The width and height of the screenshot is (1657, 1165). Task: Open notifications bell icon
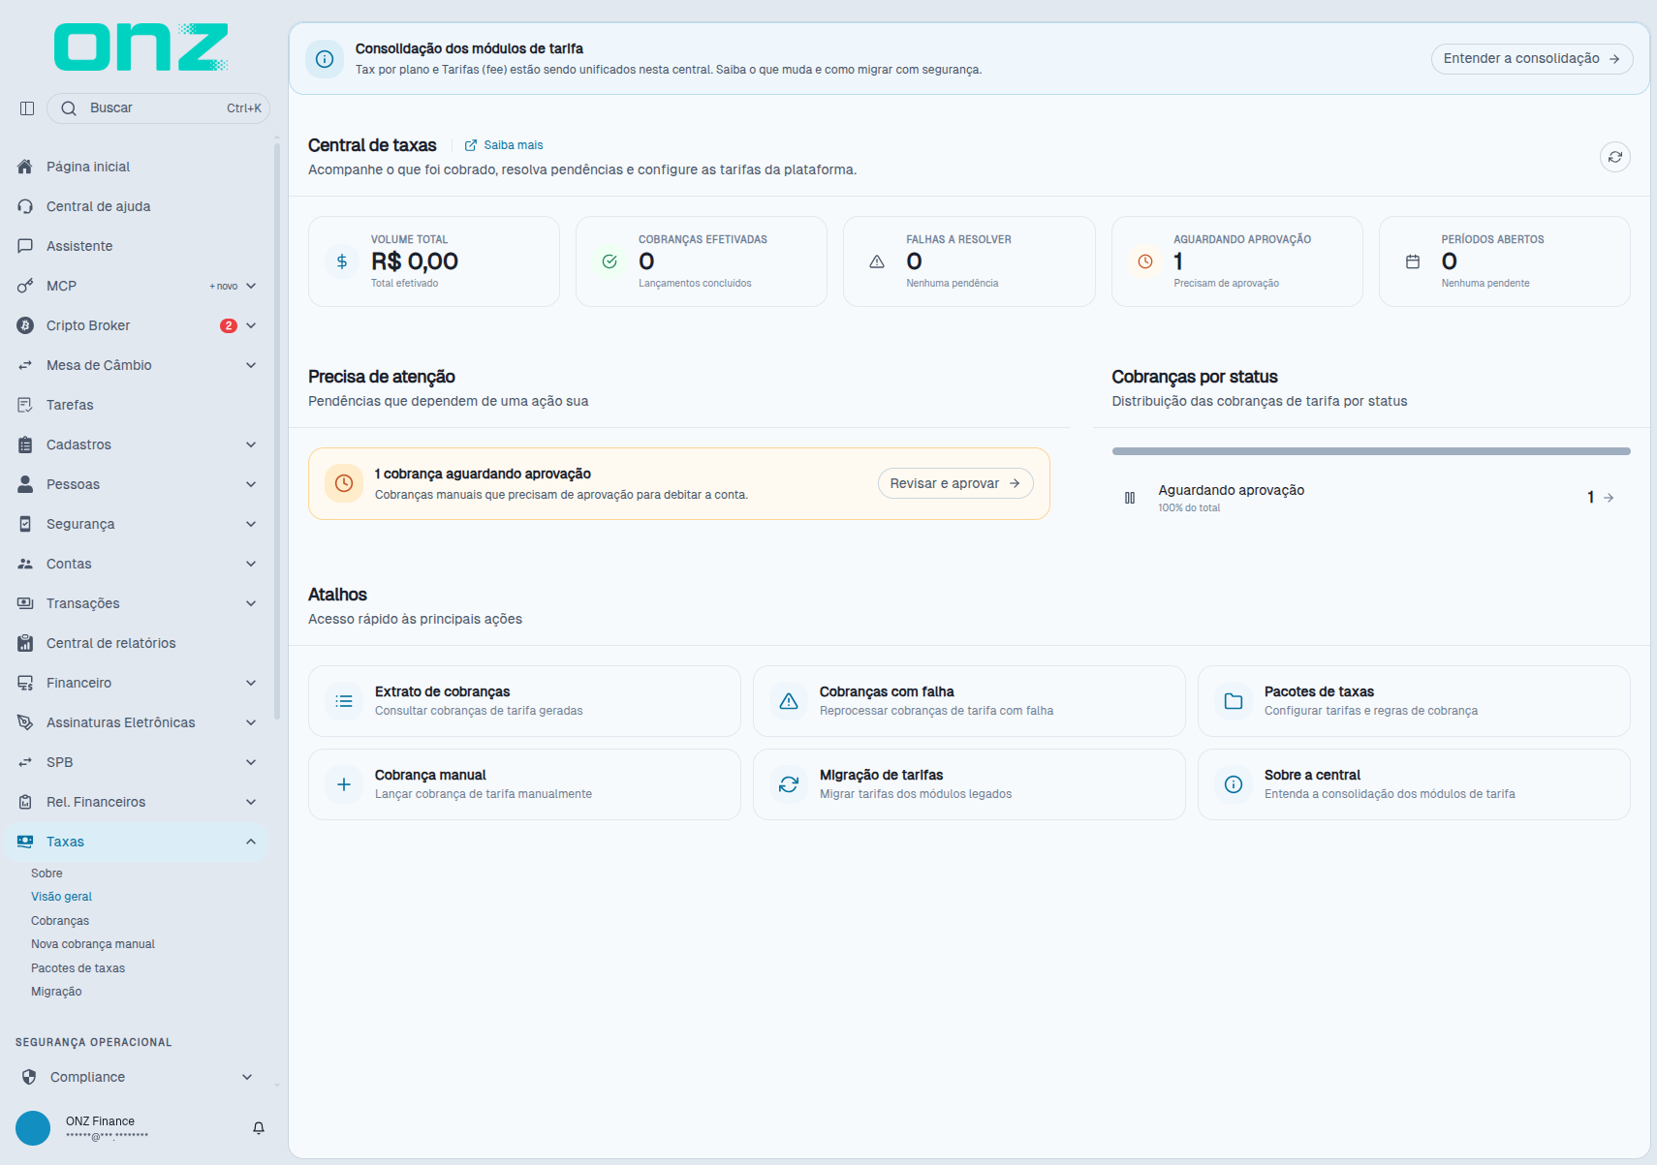tap(259, 1128)
